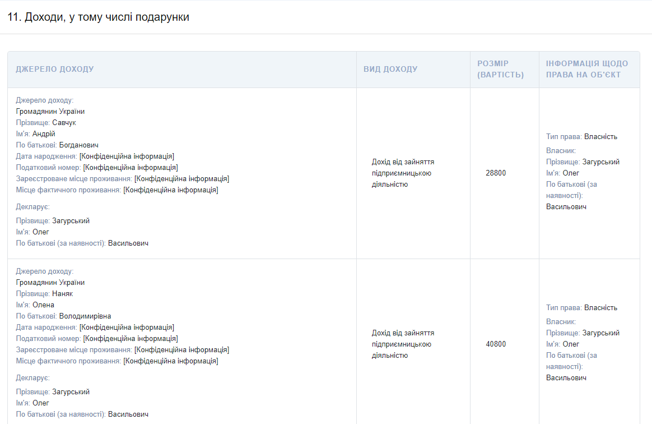Click the income type text in Наняк's row
The image size is (652, 424).
point(403,344)
